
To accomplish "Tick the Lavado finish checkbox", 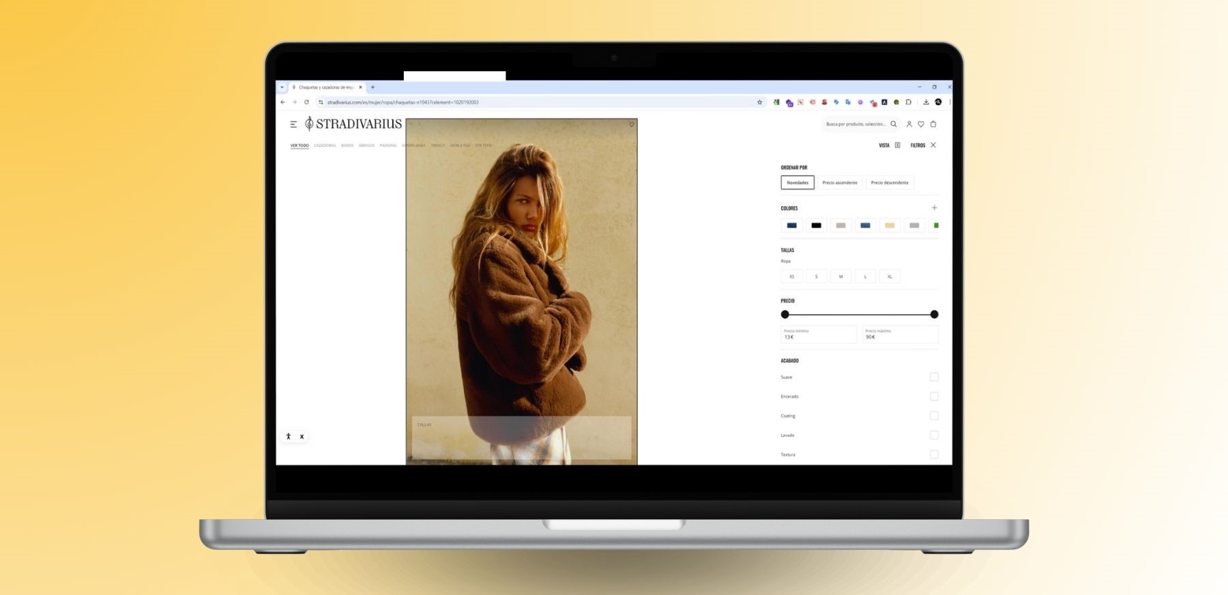I will tap(934, 435).
